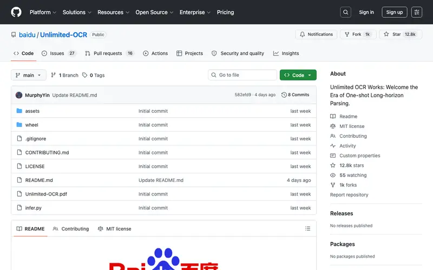Switch to the Issues tab
Image resolution: width=433 pixels, height=270 pixels.
tap(59, 53)
